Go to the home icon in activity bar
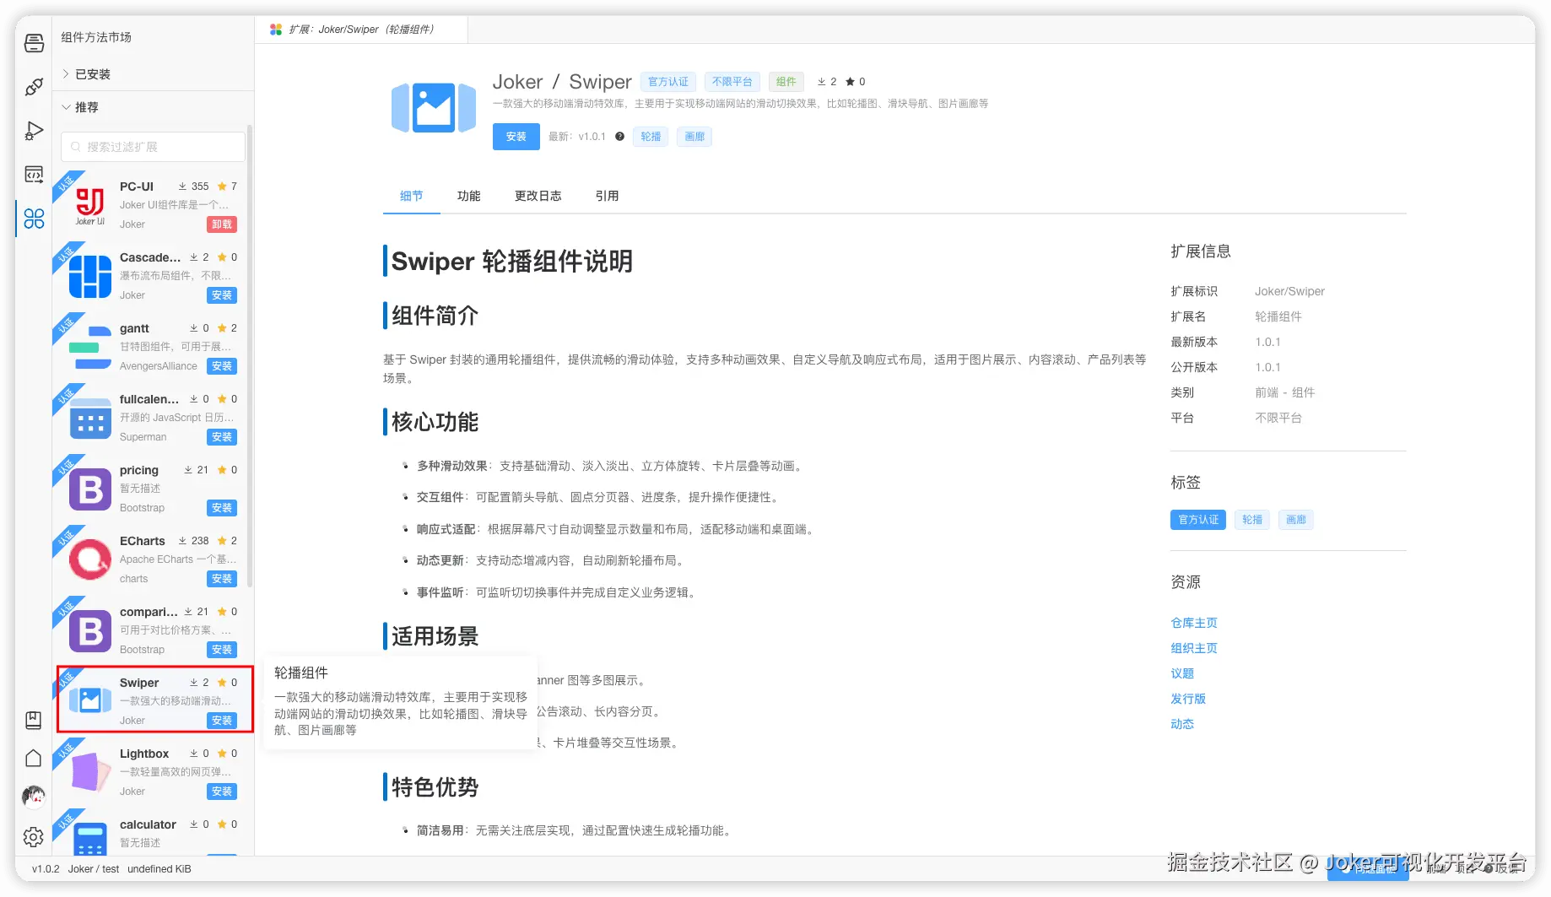 pos(34,758)
